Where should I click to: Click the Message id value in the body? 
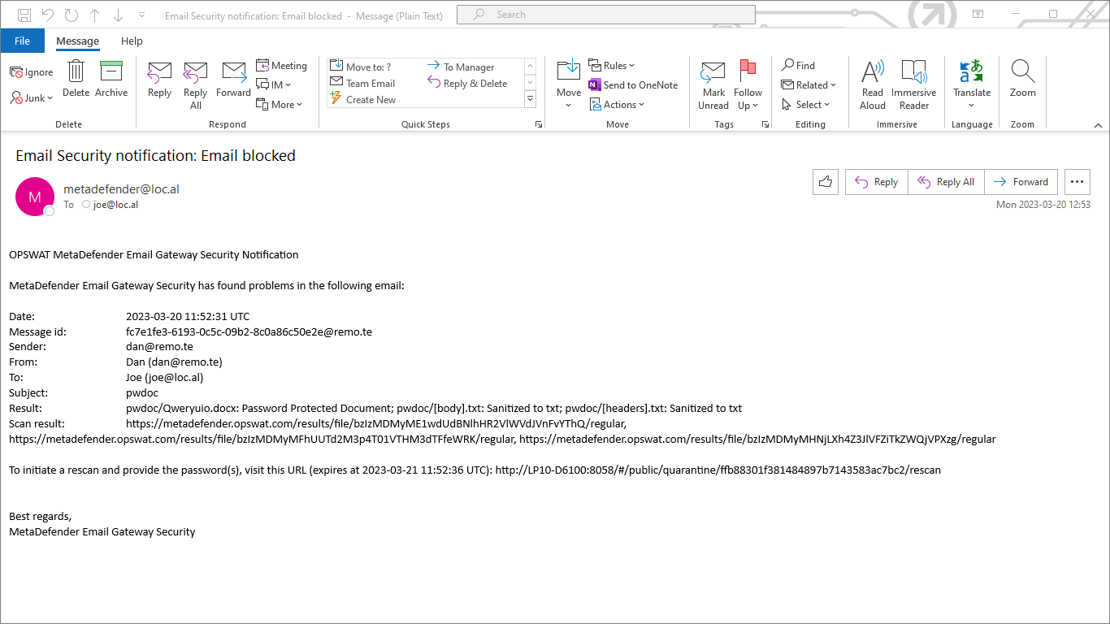point(249,331)
